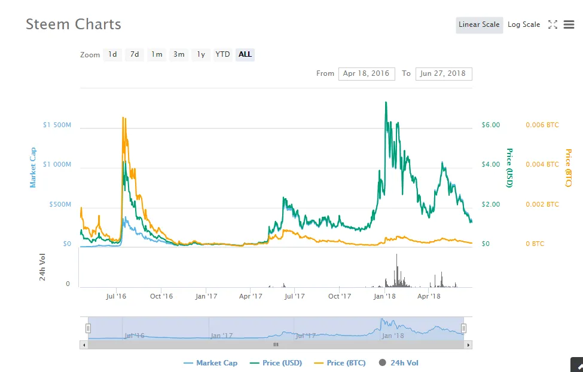Viewport: 583px width, 372px height.
Task: Toggle Market Cap series in legend
Action: [210, 363]
